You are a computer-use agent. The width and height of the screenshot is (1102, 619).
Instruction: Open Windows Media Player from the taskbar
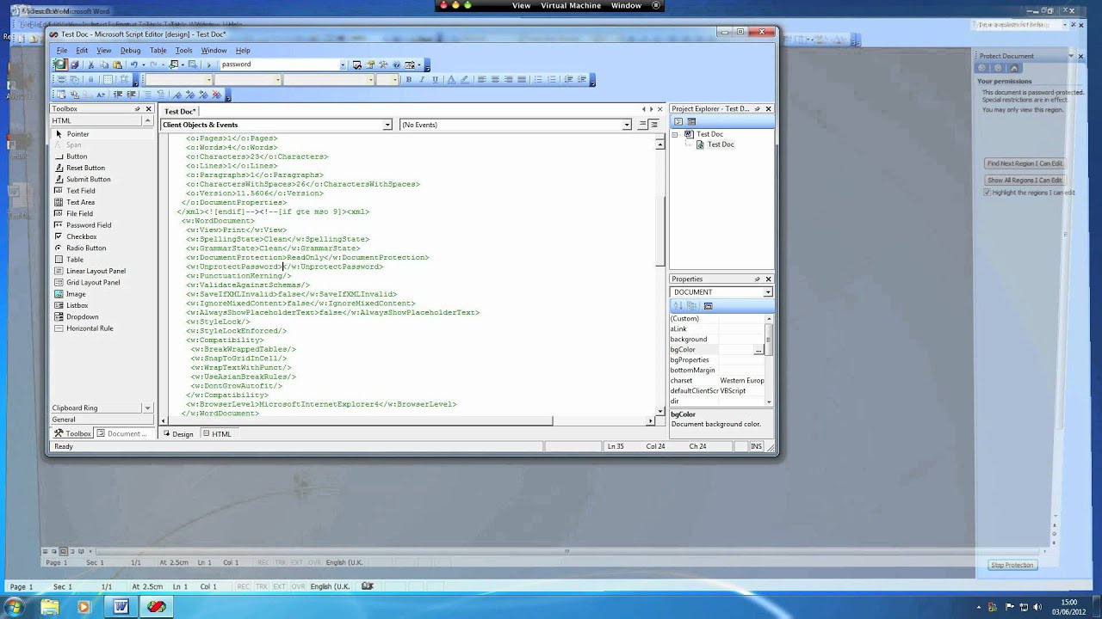84,607
